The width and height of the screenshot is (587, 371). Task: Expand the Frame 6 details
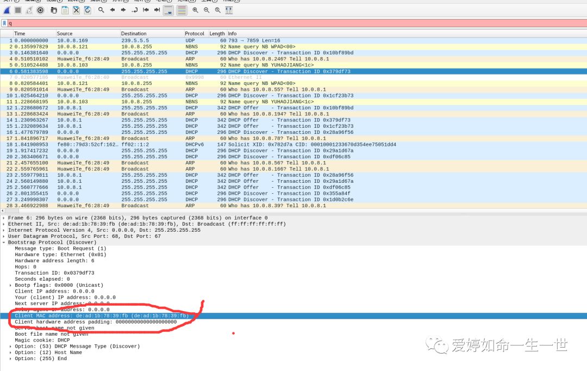(x=4, y=218)
